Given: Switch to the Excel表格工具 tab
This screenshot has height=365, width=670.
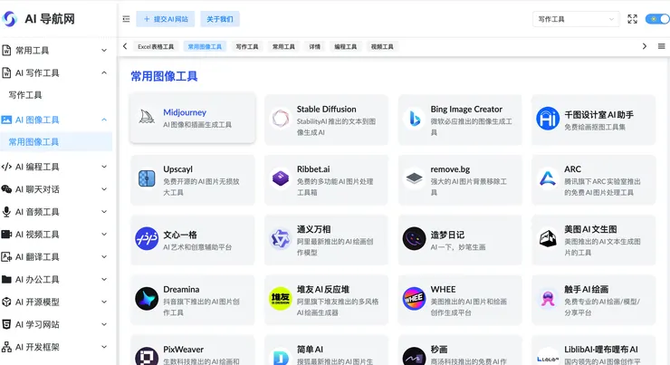Looking at the screenshot, I should (x=156, y=46).
